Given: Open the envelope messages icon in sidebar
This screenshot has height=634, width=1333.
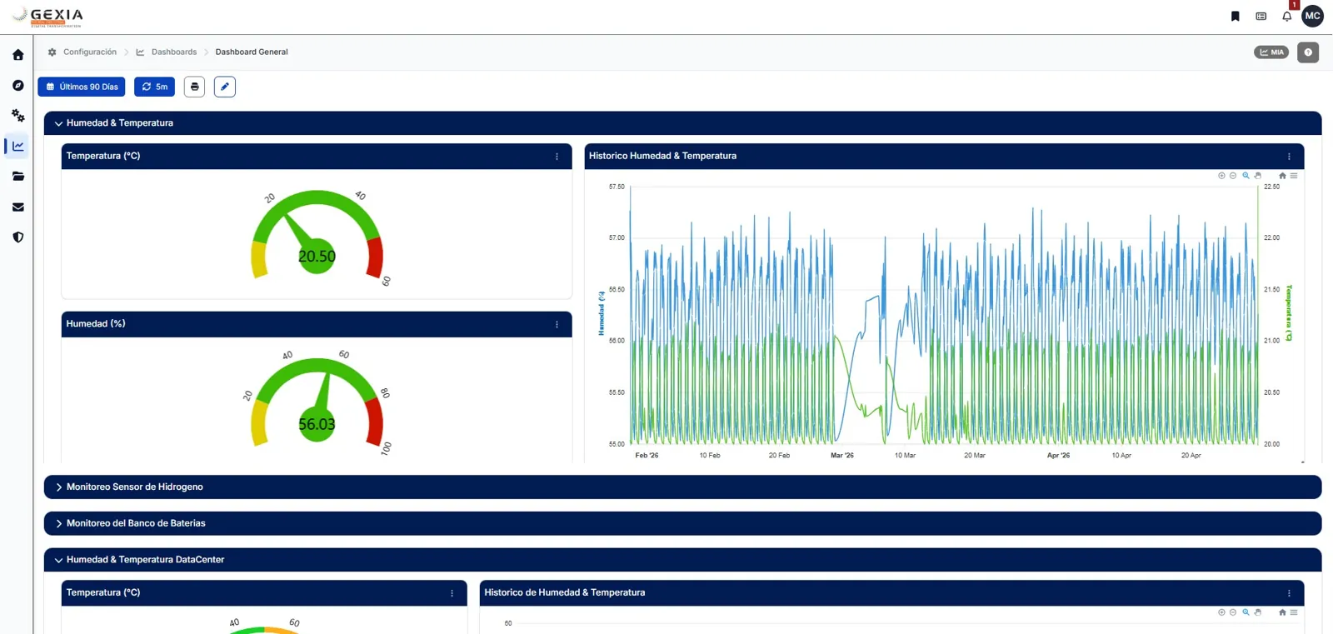Looking at the screenshot, I should pyautogui.click(x=17, y=207).
